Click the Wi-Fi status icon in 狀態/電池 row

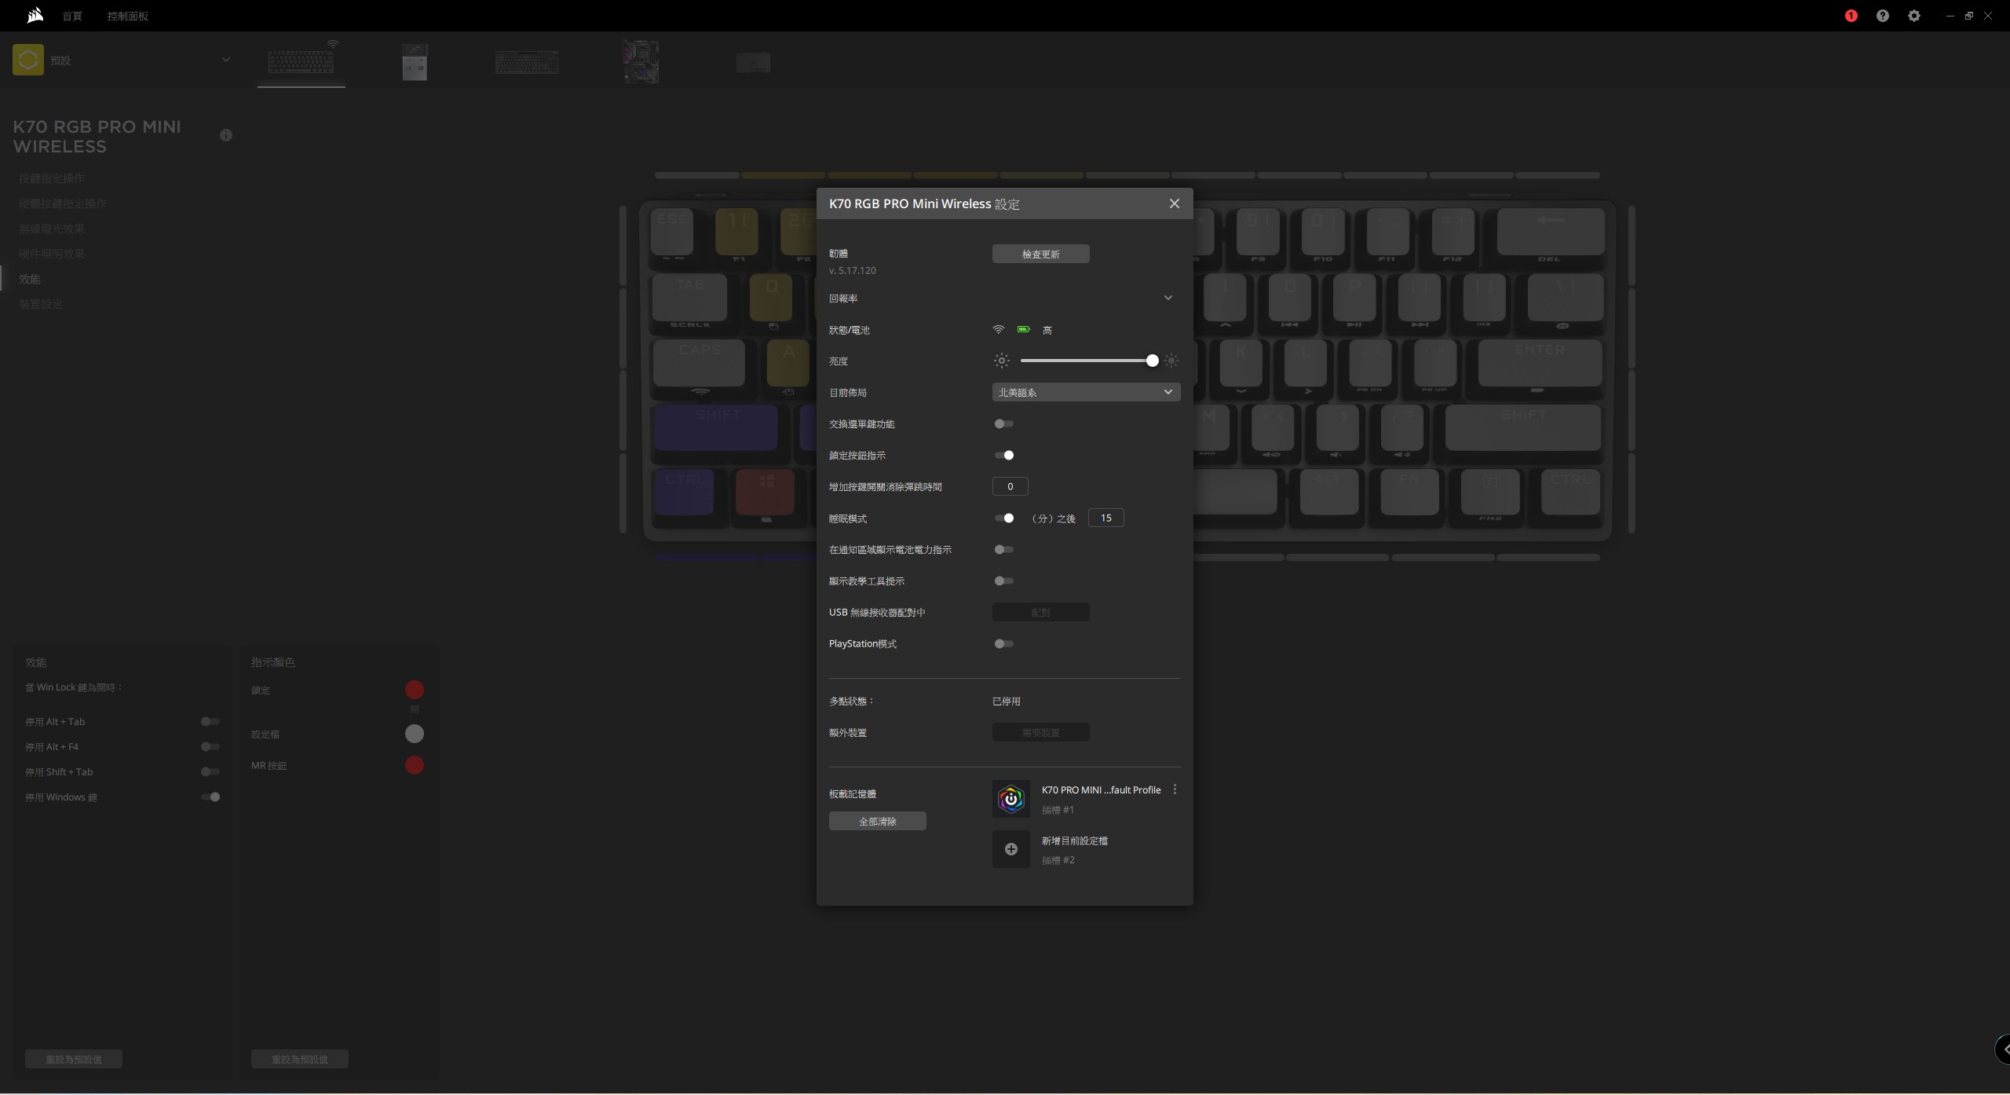[999, 329]
